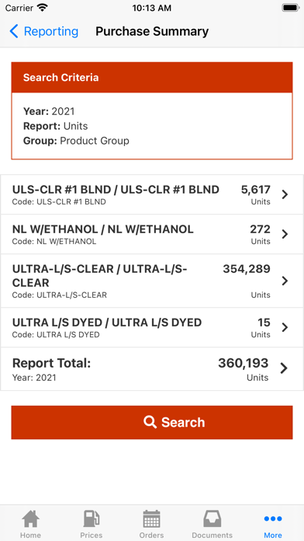The image size is (304, 541).
Task: Tap the battery icon in the status bar
Action: coord(291,8)
